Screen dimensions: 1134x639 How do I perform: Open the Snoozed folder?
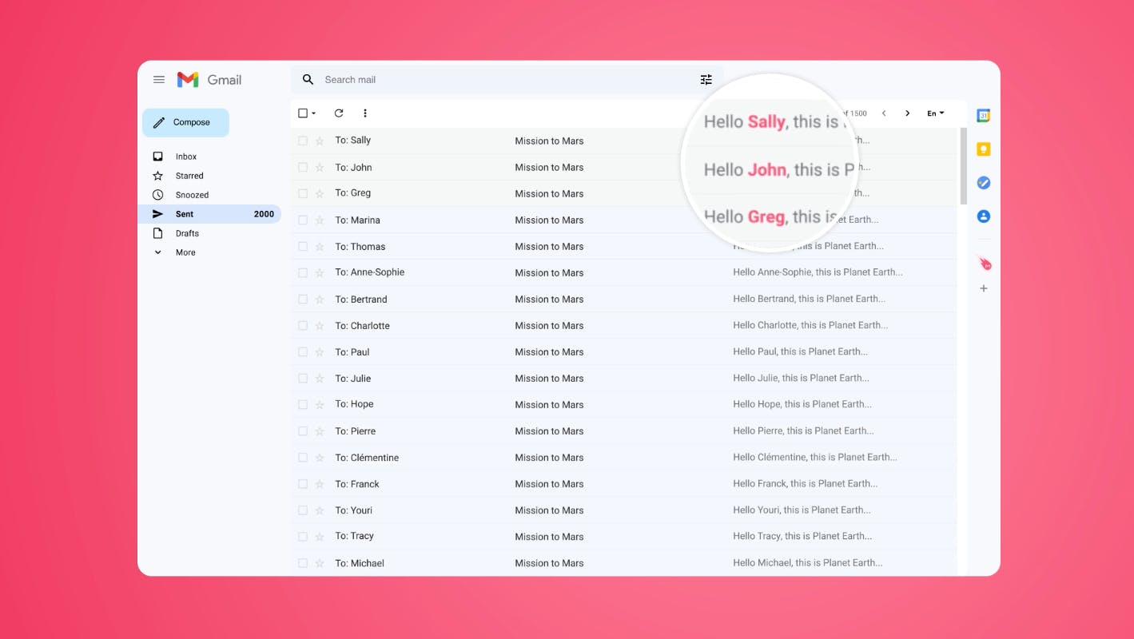tap(192, 195)
